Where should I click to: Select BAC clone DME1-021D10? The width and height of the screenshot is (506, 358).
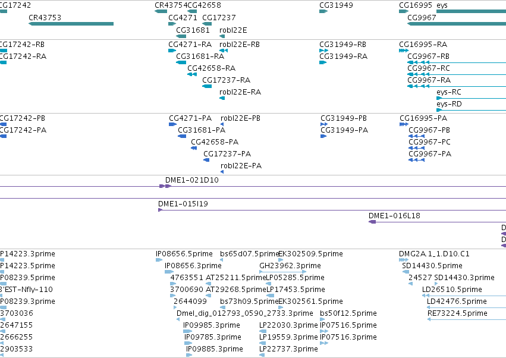pyautogui.click(x=192, y=180)
